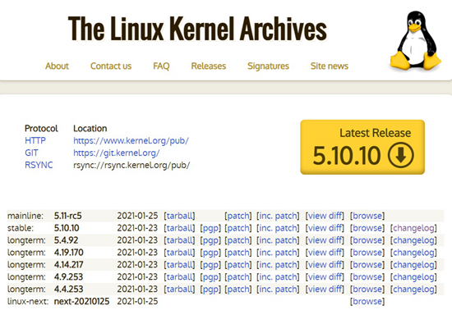The height and width of the screenshot is (324, 452).
Task: Browse longterm 4.9.253 source
Action: pyautogui.click(x=367, y=277)
